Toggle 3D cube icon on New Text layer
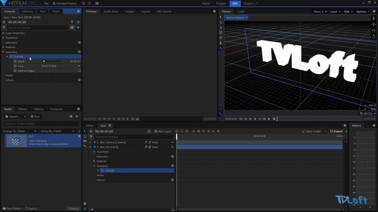The width and height of the screenshot is (378, 212). (x=150, y=147)
